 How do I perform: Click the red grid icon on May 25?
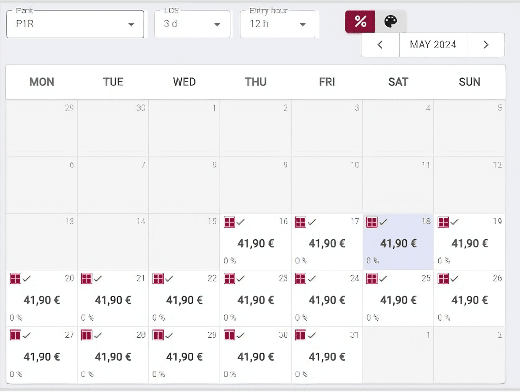(x=372, y=279)
